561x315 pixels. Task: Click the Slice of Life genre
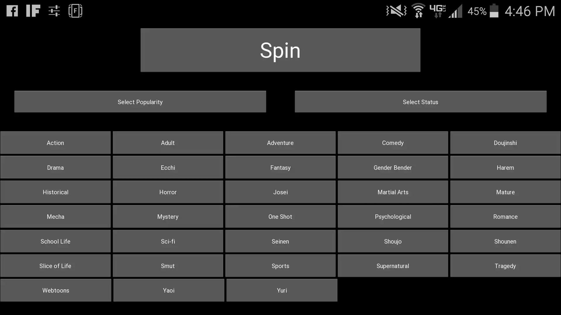click(x=55, y=266)
